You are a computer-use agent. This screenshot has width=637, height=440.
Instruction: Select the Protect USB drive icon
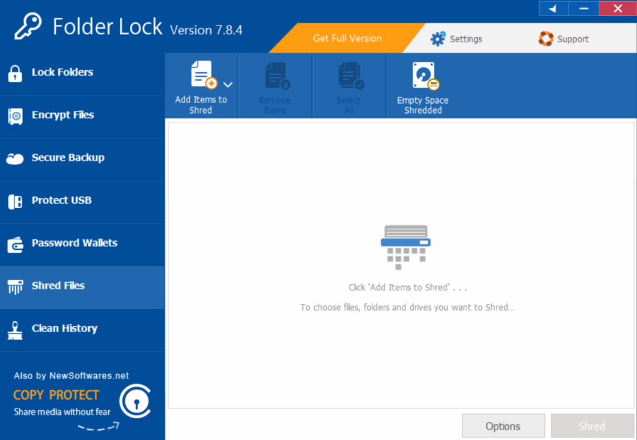(15, 201)
